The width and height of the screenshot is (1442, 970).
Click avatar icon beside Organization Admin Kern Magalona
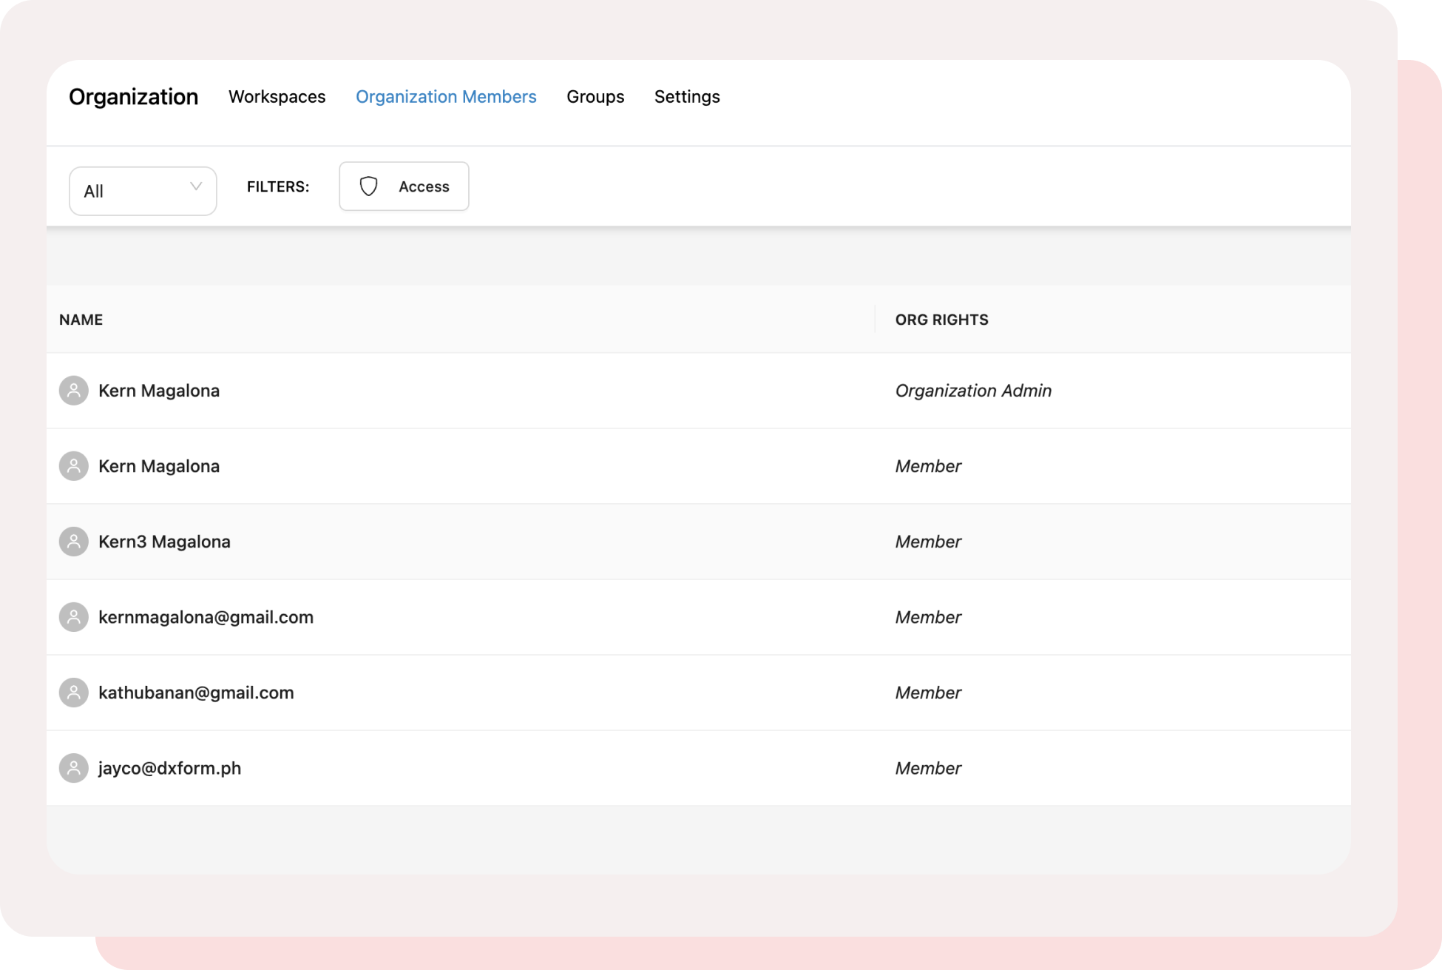73,391
